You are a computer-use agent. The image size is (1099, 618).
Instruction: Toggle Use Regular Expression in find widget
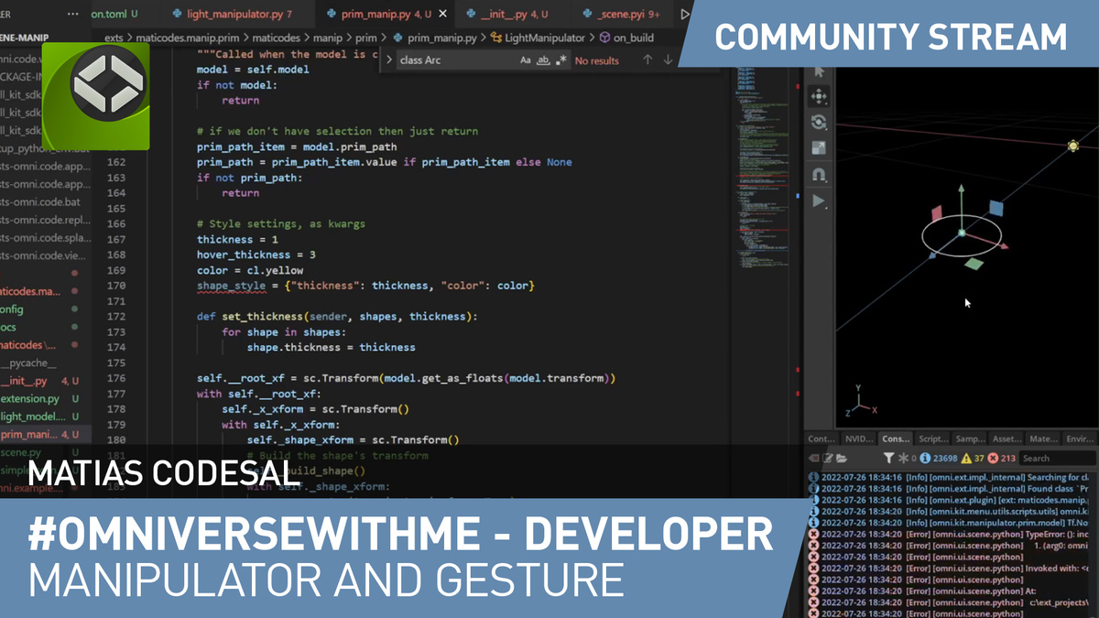561,60
